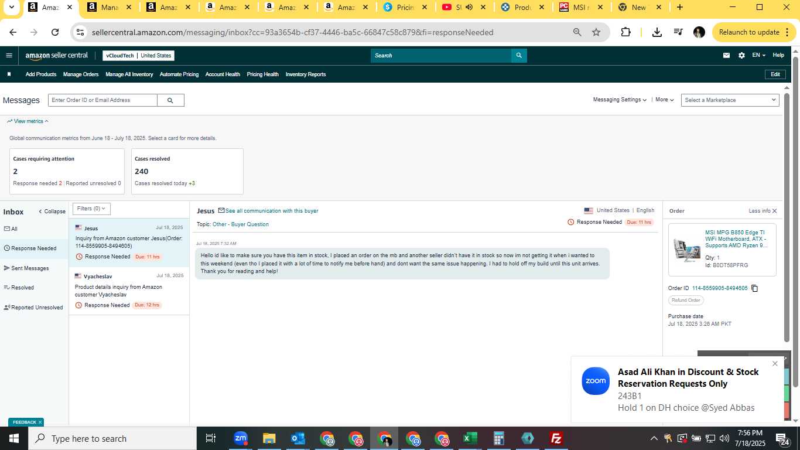Click the Amazon Seller Central logo
Image resolution: width=800 pixels, height=450 pixels.
coord(56,56)
